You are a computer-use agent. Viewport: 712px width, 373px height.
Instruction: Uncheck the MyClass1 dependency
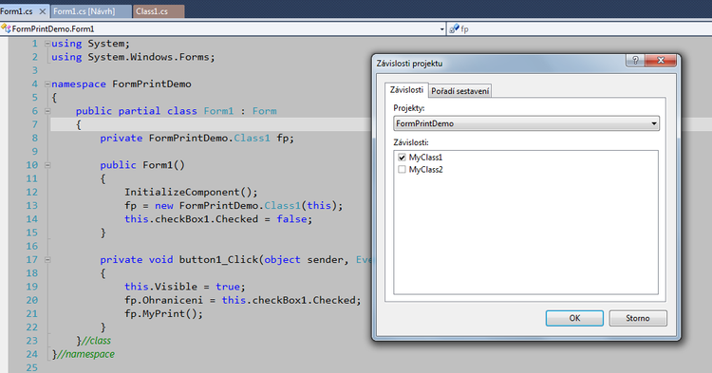tap(402, 158)
